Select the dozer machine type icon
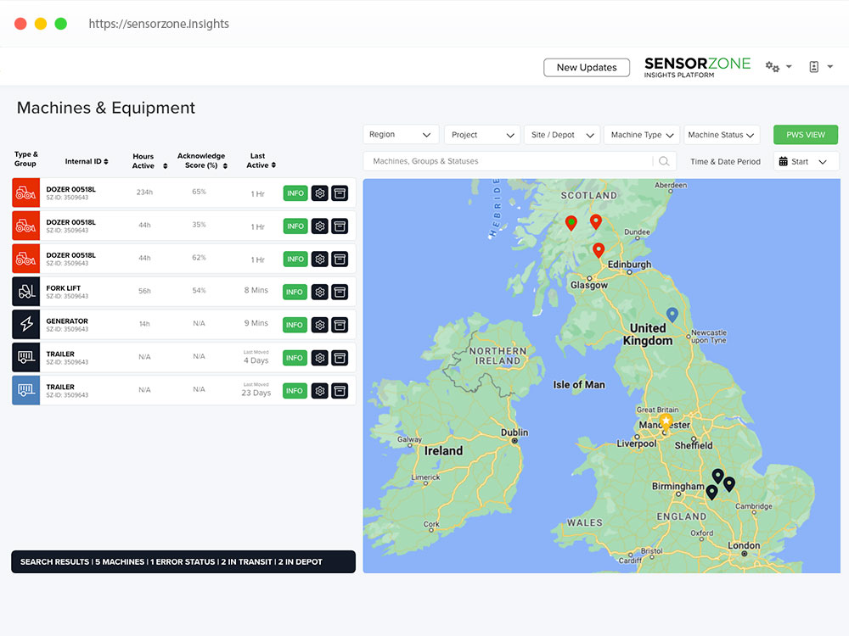Image resolution: width=849 pixels, height=636 pixels. click(25, 192)
